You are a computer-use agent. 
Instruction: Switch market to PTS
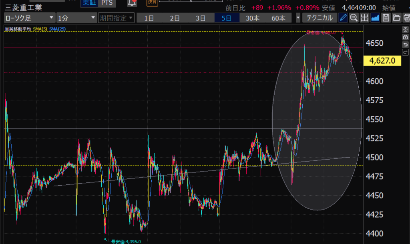point(106,3)
